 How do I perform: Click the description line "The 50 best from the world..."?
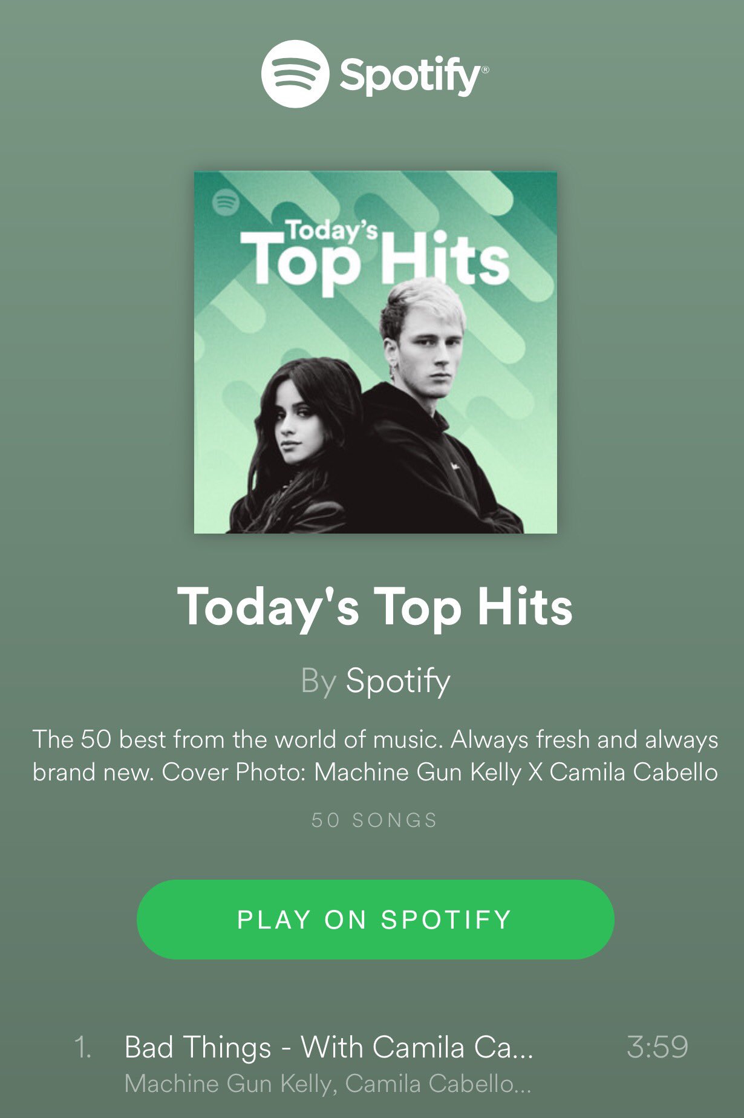pyautogui.click(x=375, y=739)
